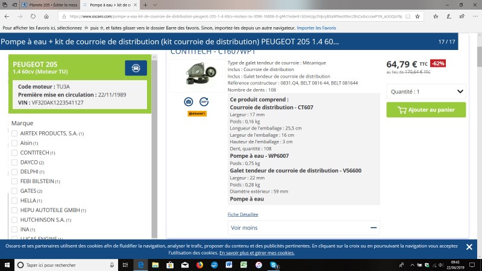
Task: Click the browser address bar URL
Action: [x=236, y=16]
